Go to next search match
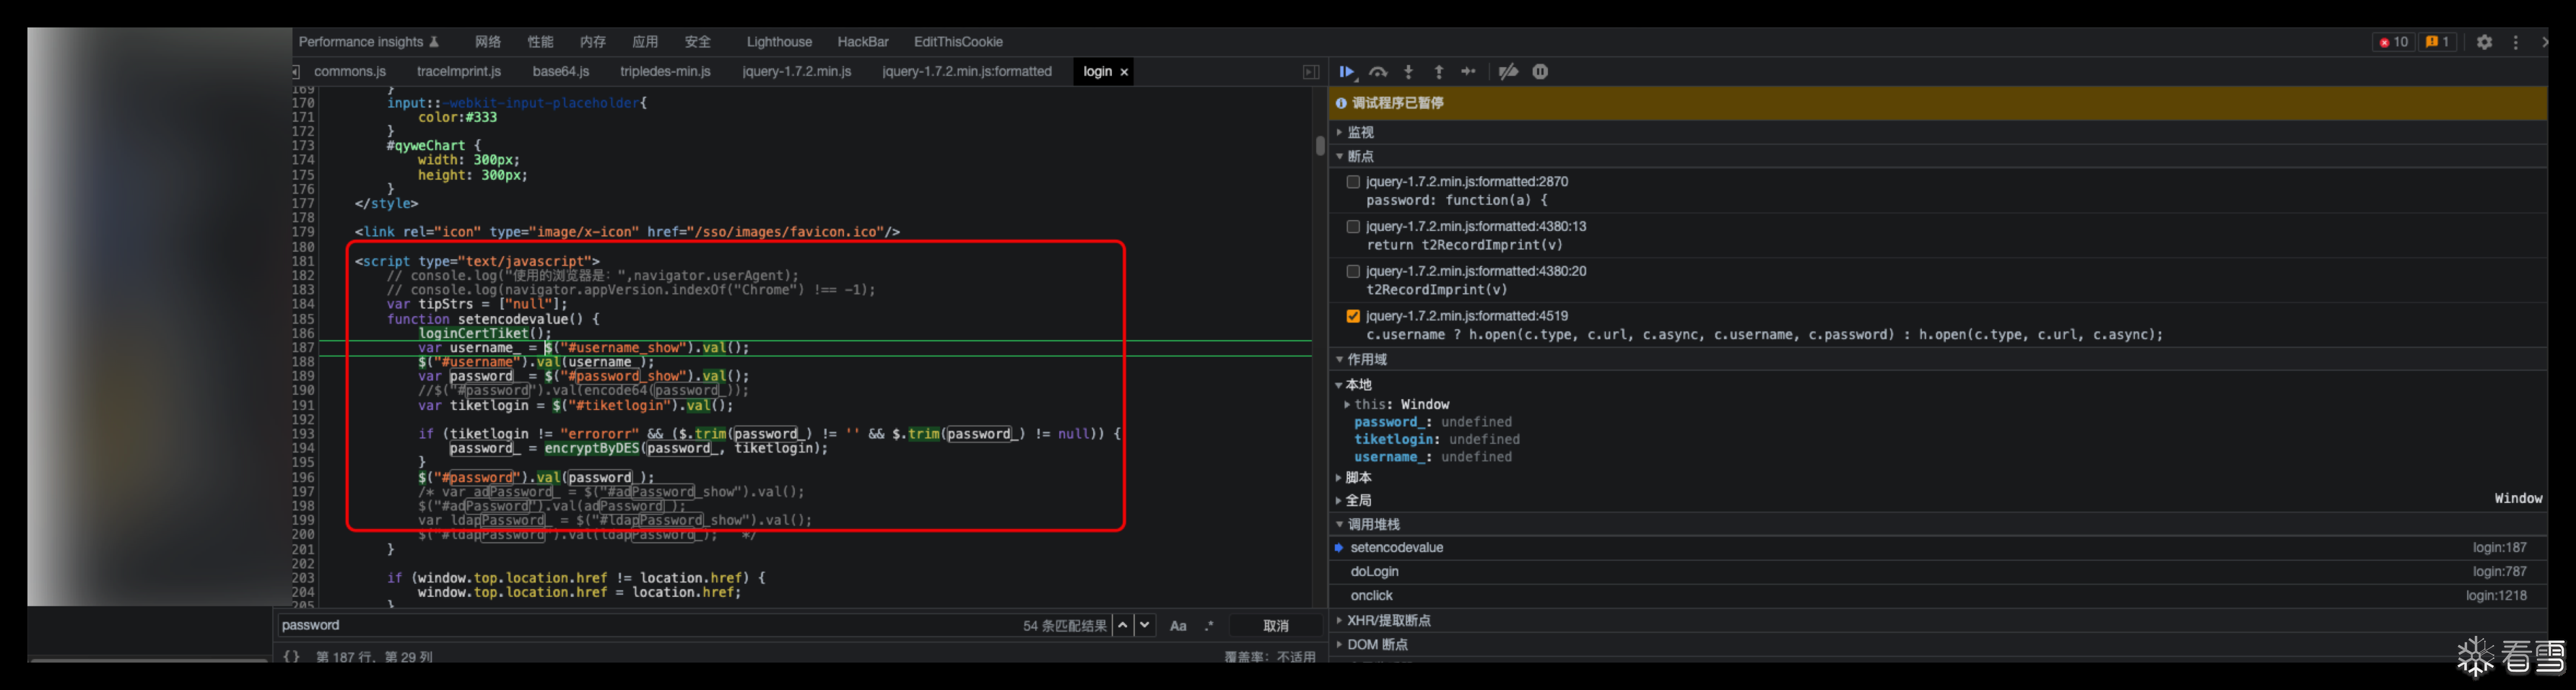 1145,625
